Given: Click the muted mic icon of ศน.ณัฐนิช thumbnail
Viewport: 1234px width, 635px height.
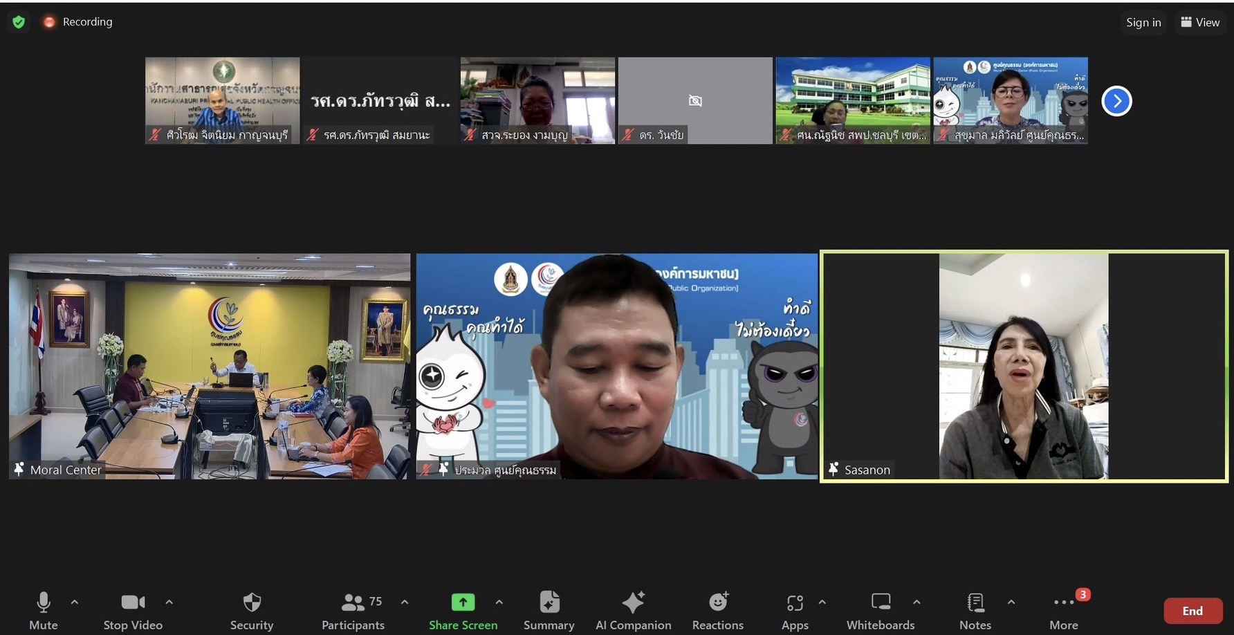Looking at the screenshot, I should [x=786, y=135].
